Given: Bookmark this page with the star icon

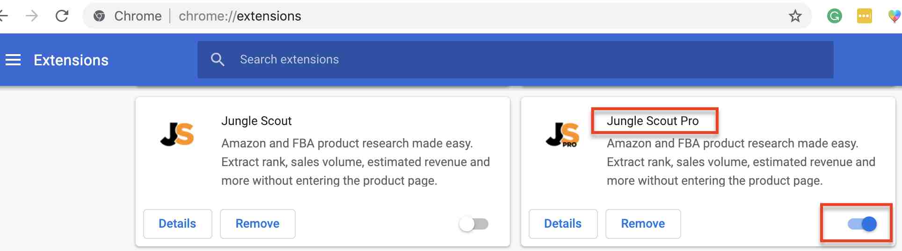Looking at the screenshot, I should pos(795,16).
